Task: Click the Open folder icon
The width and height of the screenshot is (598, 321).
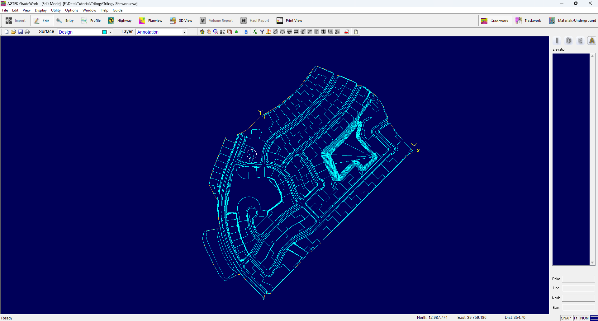Action: [13, 32]
